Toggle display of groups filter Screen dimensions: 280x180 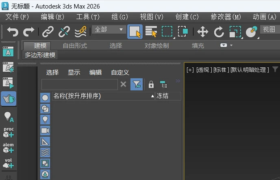pos(45,163)
